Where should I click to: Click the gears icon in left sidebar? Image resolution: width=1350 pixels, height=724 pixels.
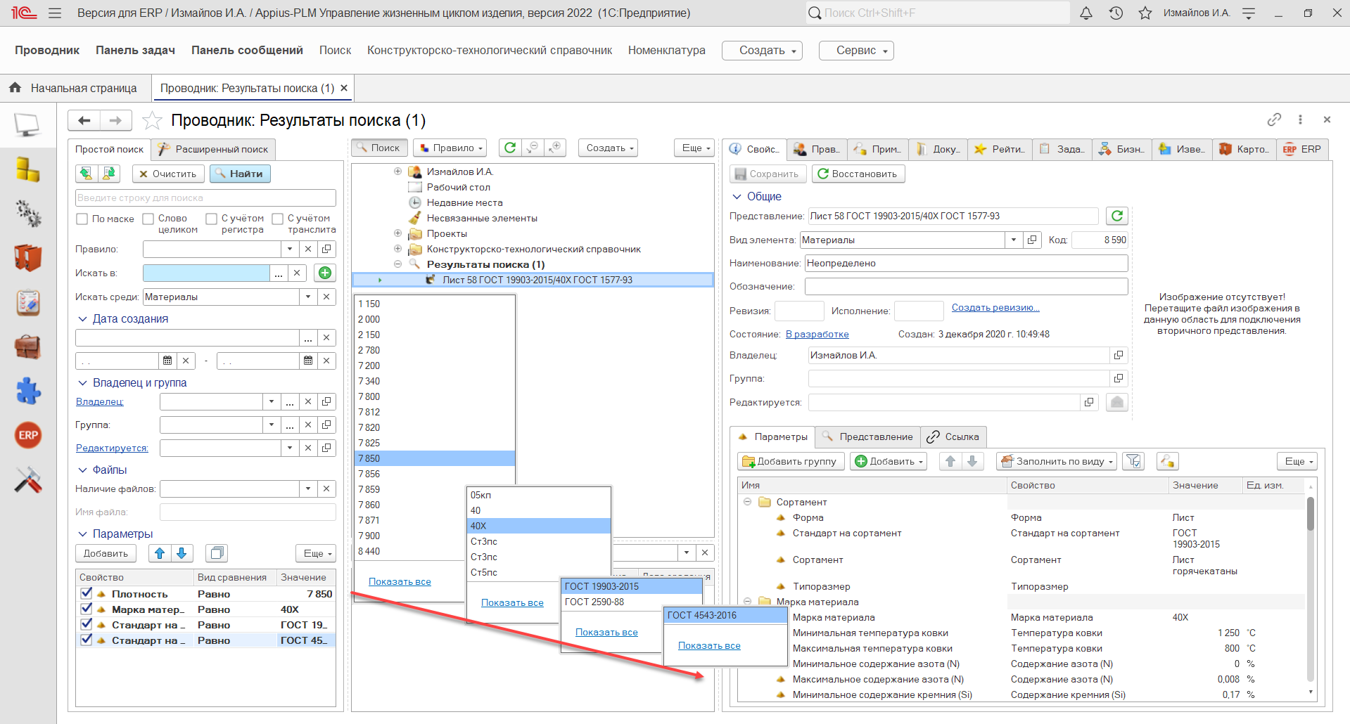[x=27, y=214]
